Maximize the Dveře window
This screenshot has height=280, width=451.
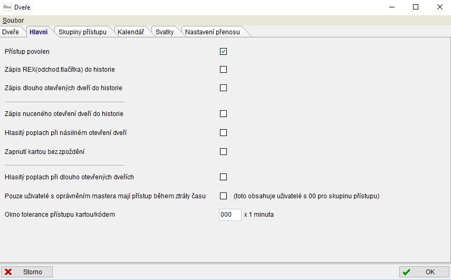pyautogui.click(x=416, y=7)
